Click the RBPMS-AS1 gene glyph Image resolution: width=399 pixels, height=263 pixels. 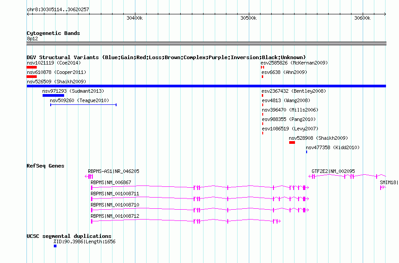coord(89,176)
